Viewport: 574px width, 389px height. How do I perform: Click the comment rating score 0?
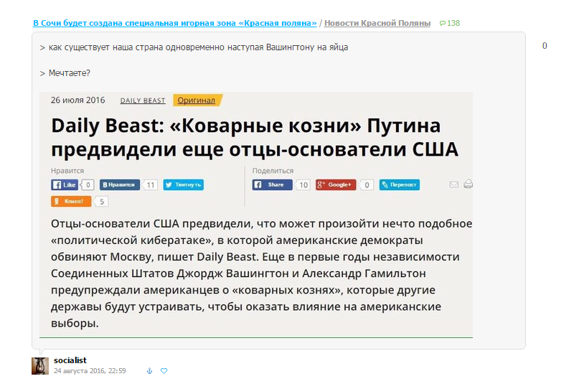(x=545, y=46)
